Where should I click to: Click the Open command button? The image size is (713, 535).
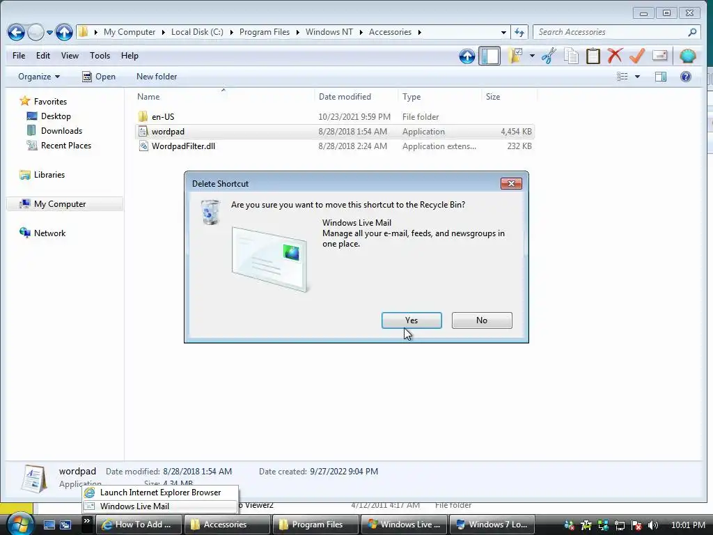[99, 77]
